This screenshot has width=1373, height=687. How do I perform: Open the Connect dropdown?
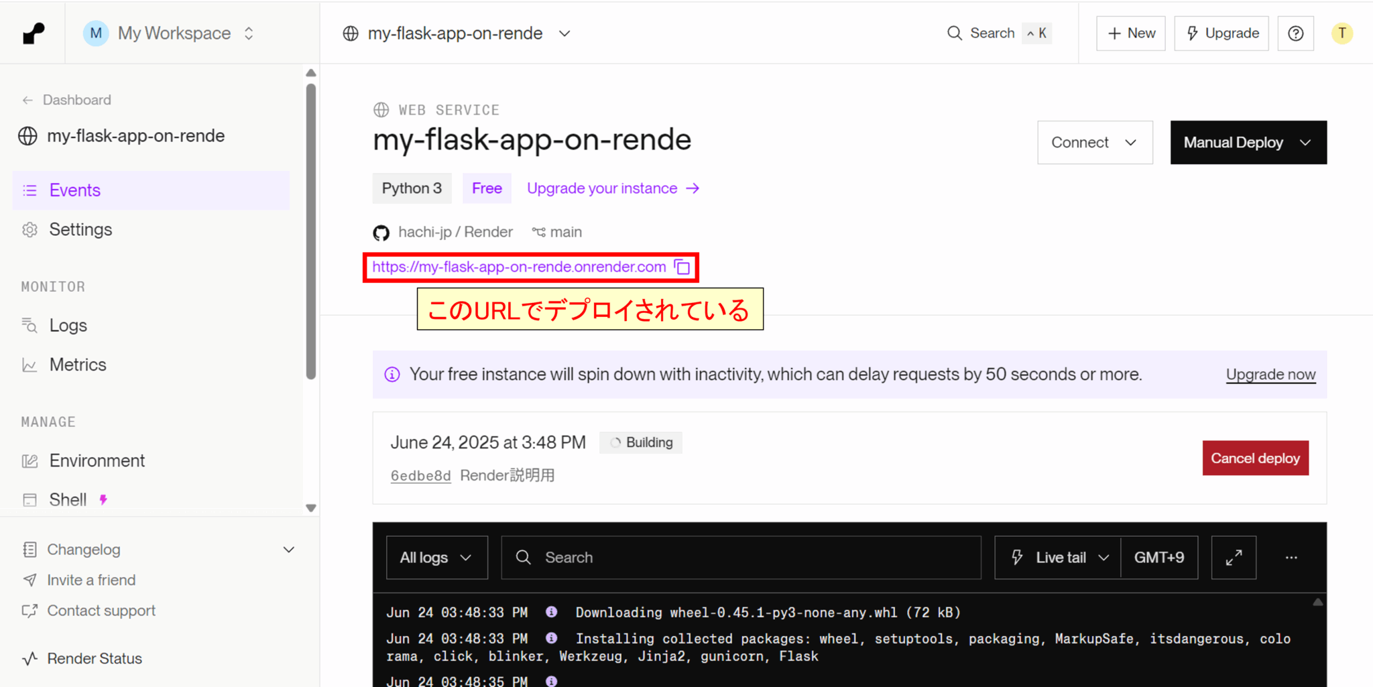pyautogui.click(x=1094, y=143)
